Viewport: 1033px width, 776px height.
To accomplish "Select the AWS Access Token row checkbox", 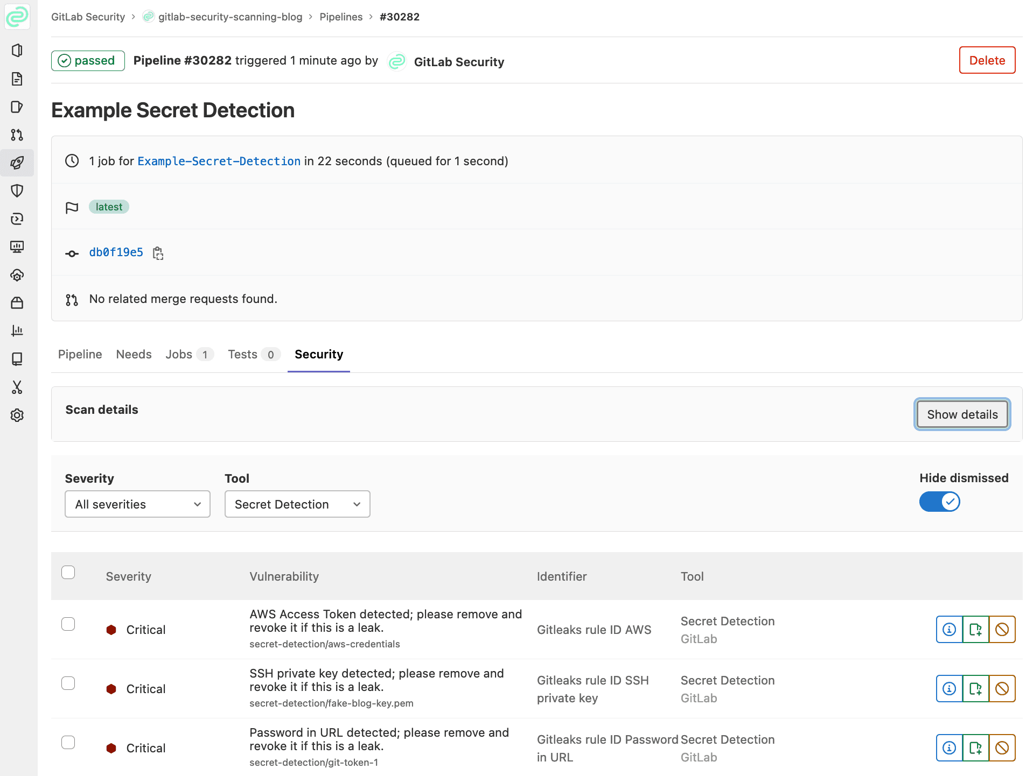I will point(68,624).
